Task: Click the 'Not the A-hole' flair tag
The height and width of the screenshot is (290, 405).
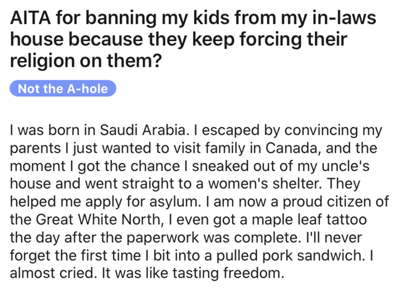Action: [63, 89]
